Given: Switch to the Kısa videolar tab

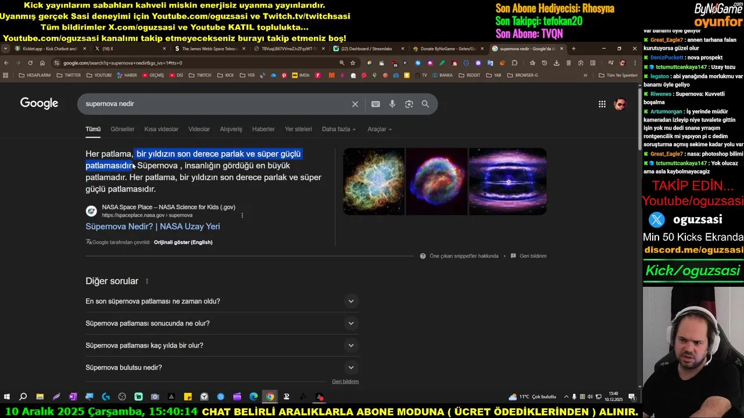Looking at the screenshot, I should pos(161,129).
